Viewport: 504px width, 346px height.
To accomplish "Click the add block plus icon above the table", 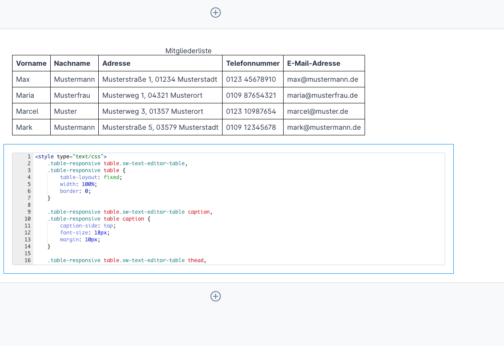I will click(x=216, y=13).
